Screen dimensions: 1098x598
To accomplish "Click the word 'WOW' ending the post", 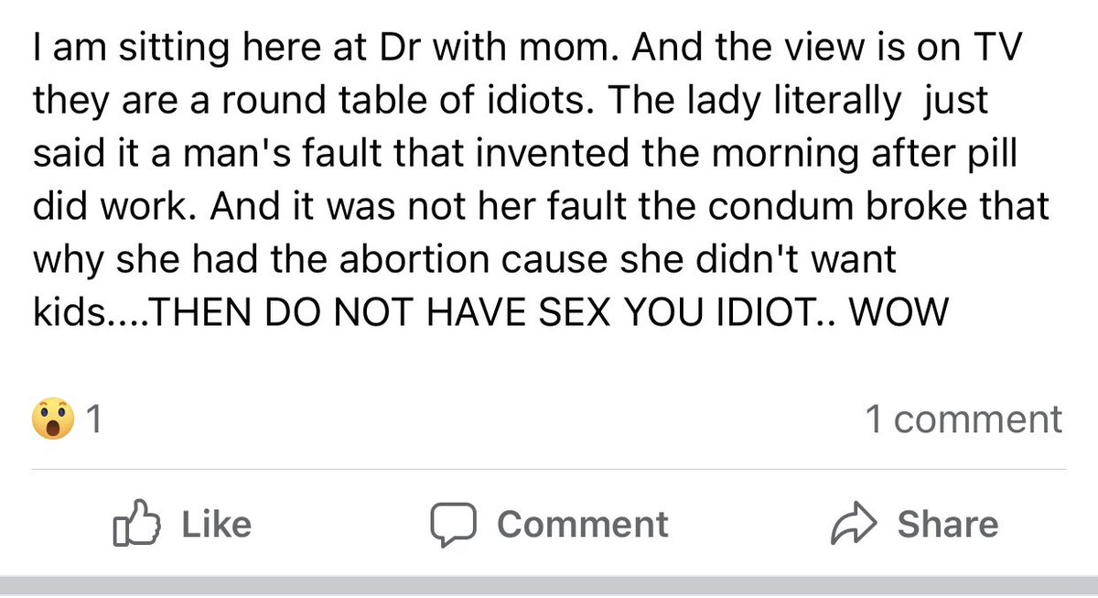I will [x=897, y=314].
